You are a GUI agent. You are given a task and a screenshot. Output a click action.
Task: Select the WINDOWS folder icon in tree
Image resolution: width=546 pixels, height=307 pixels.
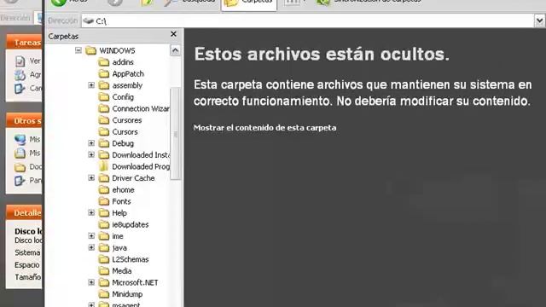coord(91,50)
